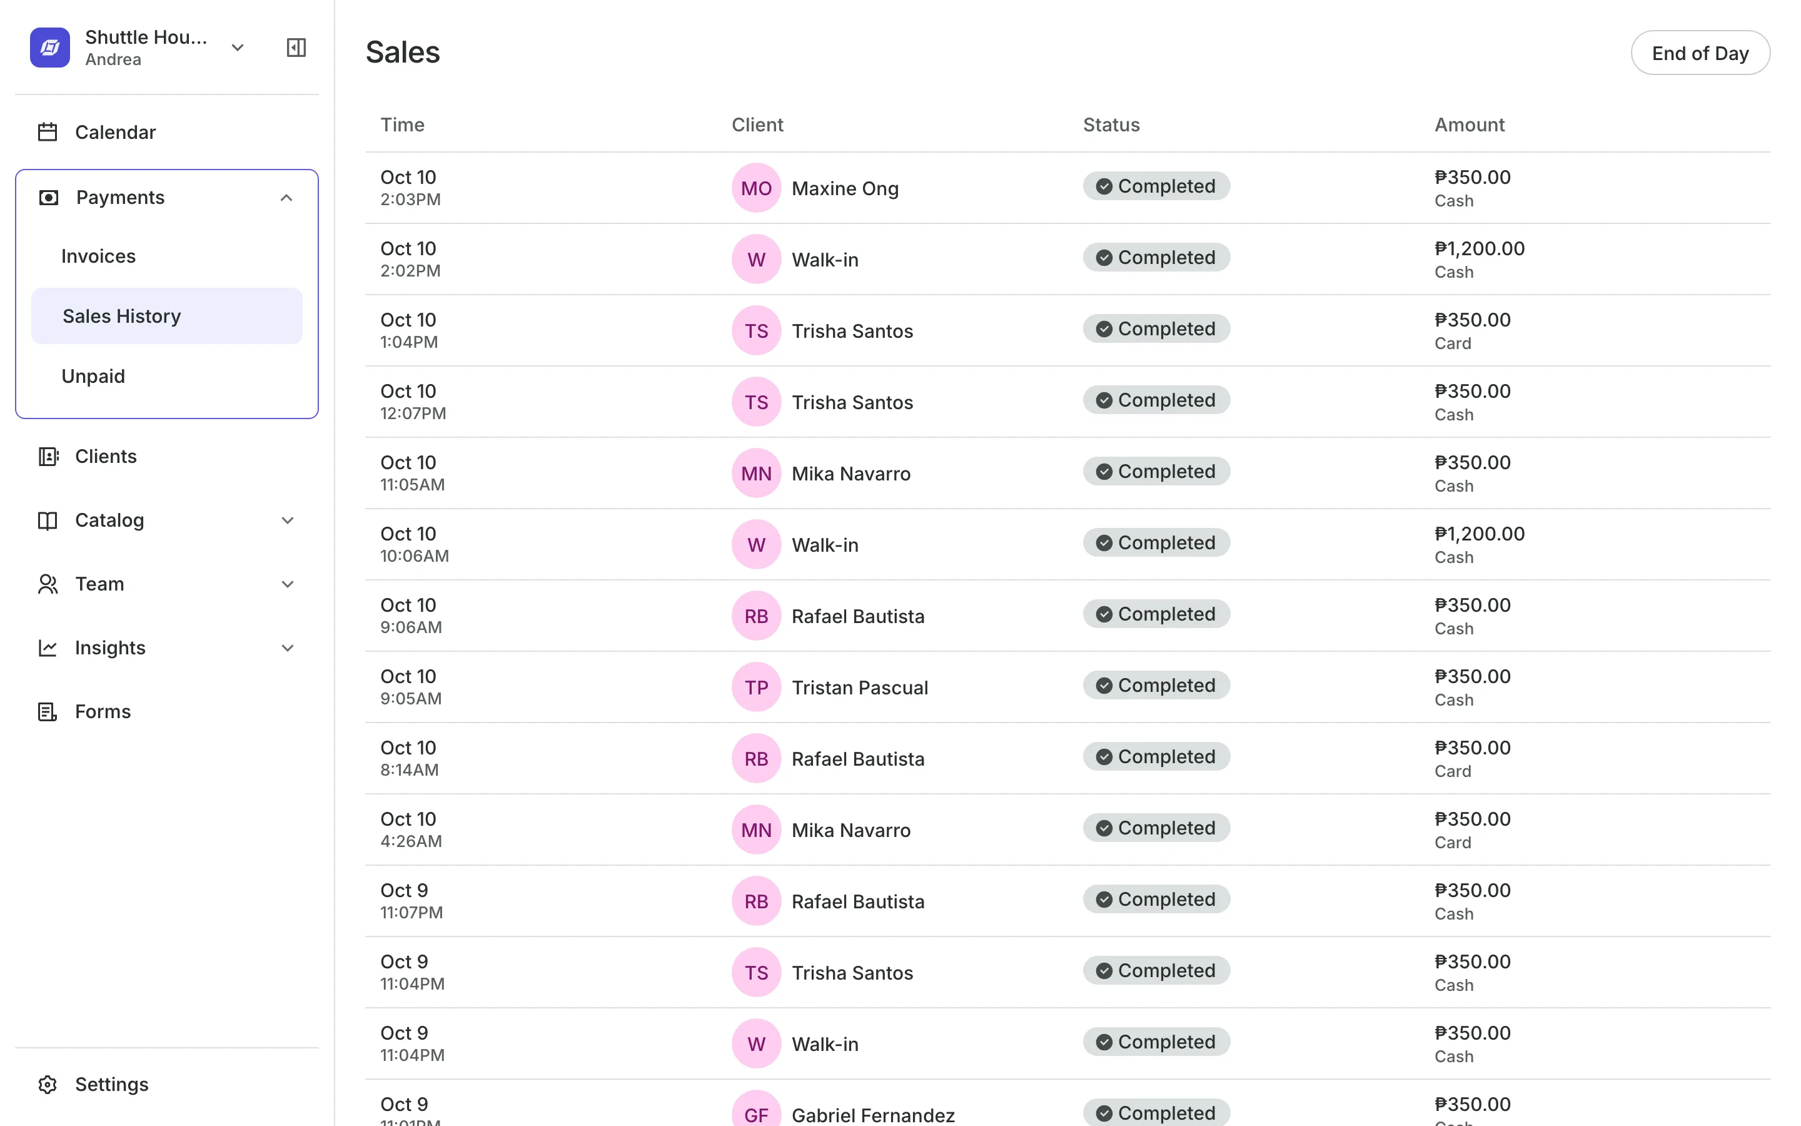Expand the Team section chevron
Screen dimensions: 1801x1126
tap(288, 584)
